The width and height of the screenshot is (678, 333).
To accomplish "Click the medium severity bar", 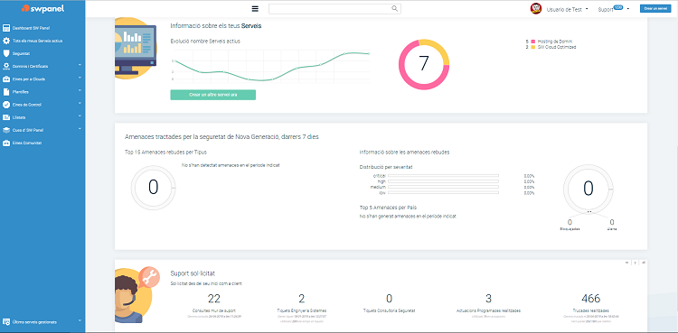I will 443,187.
